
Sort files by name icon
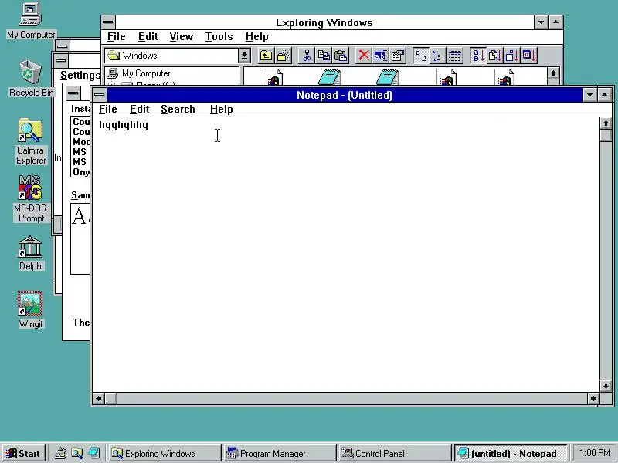(x=478, y=56)
